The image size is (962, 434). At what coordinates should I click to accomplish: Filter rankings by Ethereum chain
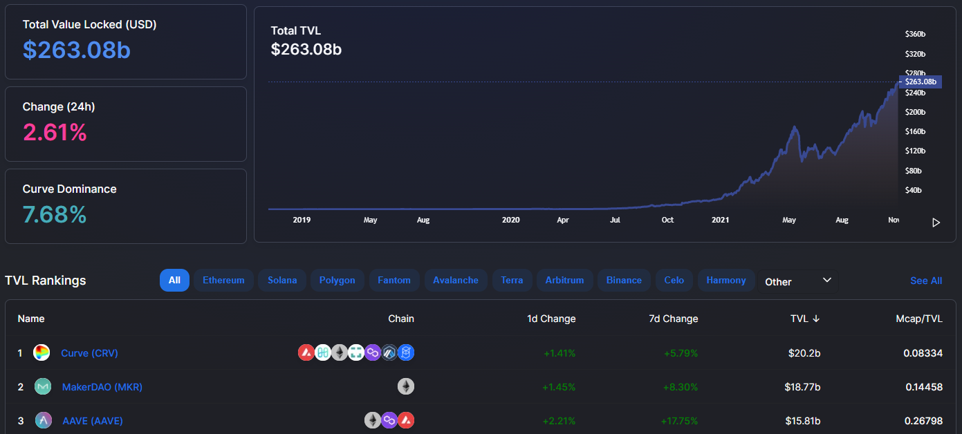click(x=223, y=280)
